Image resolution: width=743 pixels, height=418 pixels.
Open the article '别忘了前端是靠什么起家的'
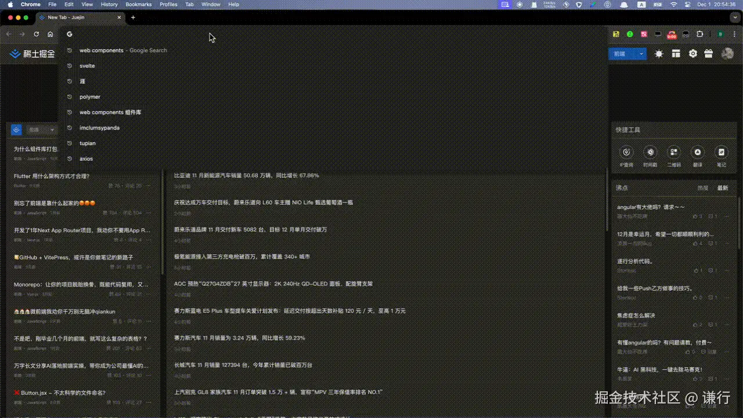tap(55, 203)
